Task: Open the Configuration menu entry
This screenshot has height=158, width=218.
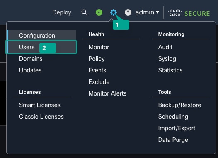Action: coord(41,36)
